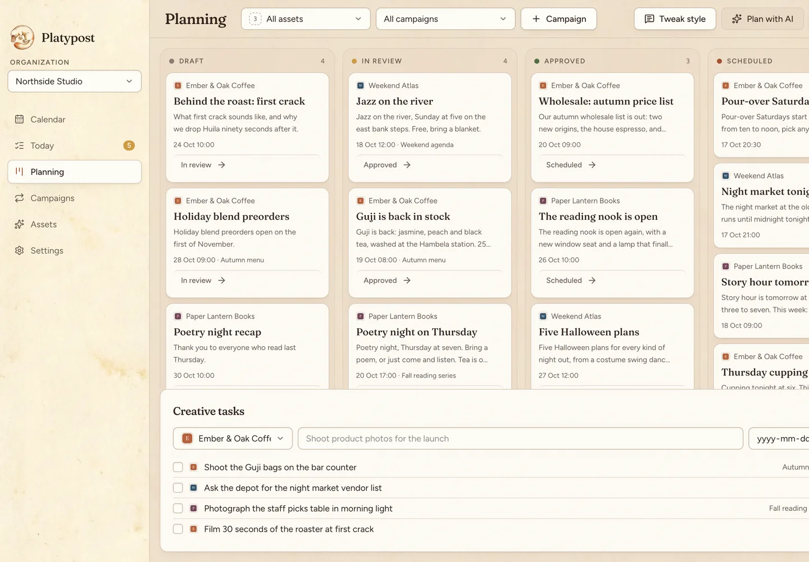Viewport: 809px width, 562px height.
Task: Click the Plan with AI button
Action: (763, 19)
